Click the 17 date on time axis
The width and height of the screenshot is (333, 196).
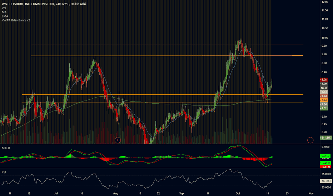tap(208, 194)
